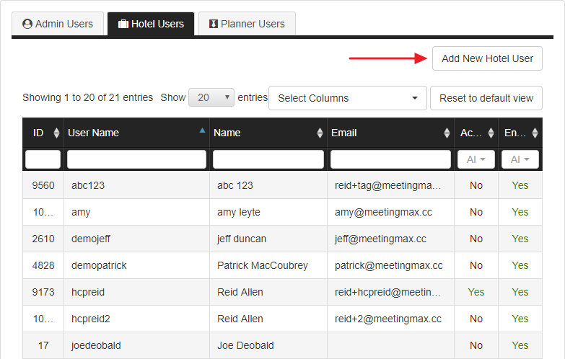
Task: Click the Admin Users person icon
Action: 27,24
